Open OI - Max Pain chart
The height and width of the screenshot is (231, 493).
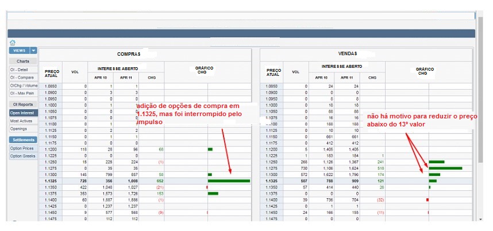22,93
